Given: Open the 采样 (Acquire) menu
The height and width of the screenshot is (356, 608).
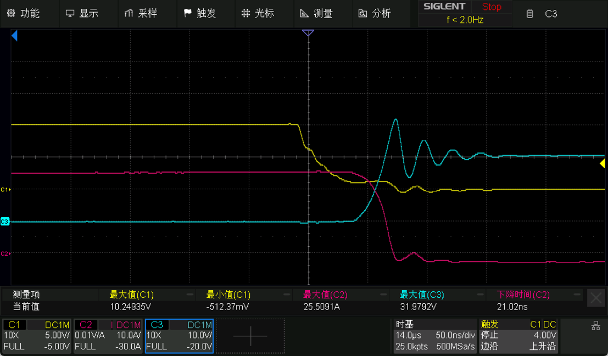Looking at the screenshot, I should pyautogui.click(x=141, y=13).
